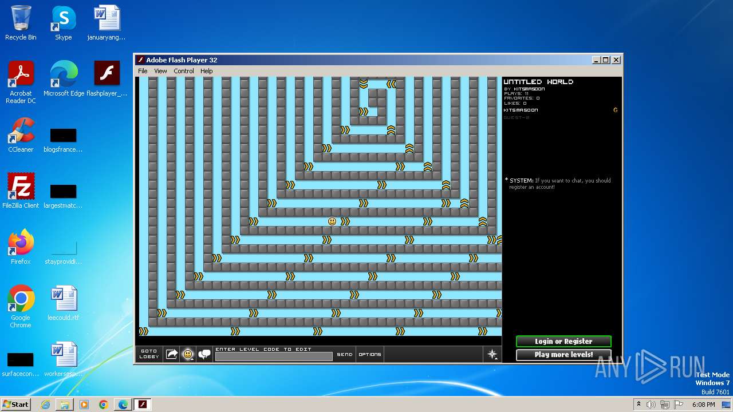Click the compass star minimap icon
This screenshot has width=733, height=412.
(492, 354)
